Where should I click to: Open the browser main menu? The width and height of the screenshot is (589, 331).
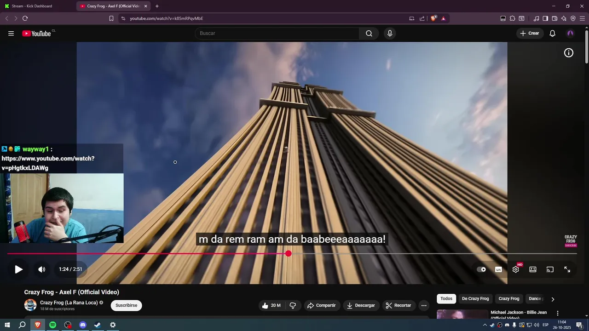point(582,18)
